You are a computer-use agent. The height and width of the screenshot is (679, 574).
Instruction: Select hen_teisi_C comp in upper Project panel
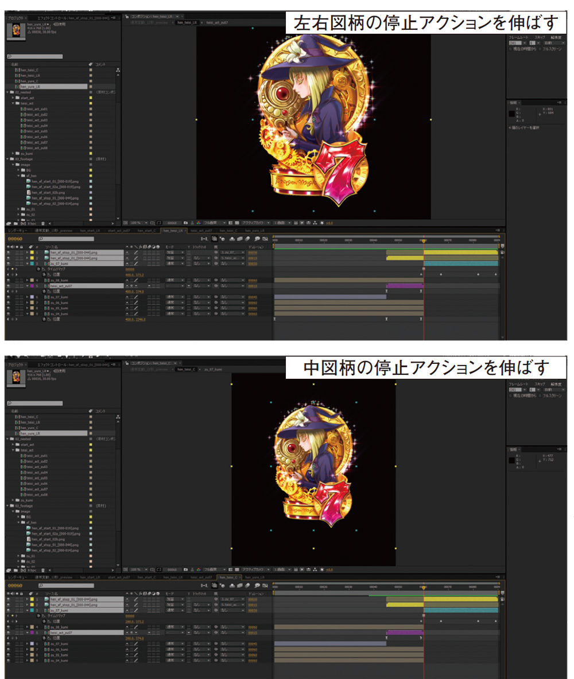(29, 69)
